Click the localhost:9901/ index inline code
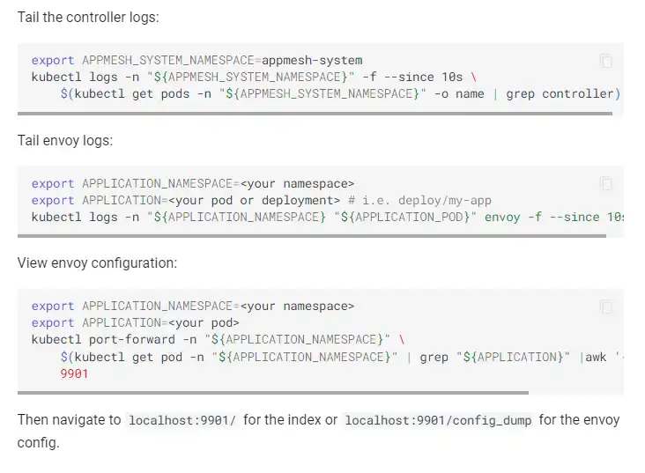This screenshot has height=473, width=645. click(182, 421)
